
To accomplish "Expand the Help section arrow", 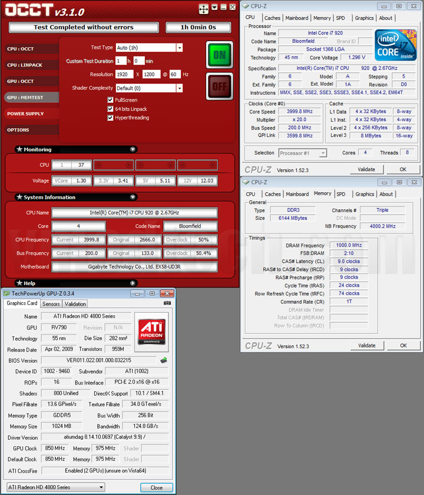I will [x=133, y=283].
